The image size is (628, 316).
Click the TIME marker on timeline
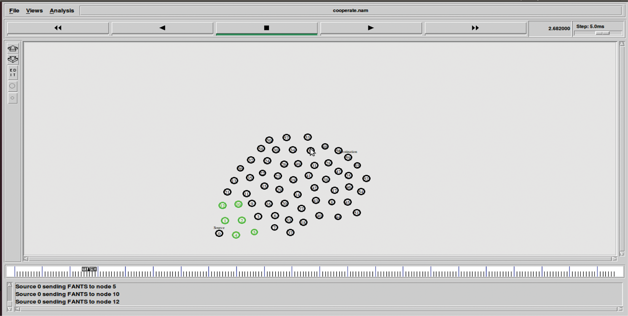[x=89, y=269]
